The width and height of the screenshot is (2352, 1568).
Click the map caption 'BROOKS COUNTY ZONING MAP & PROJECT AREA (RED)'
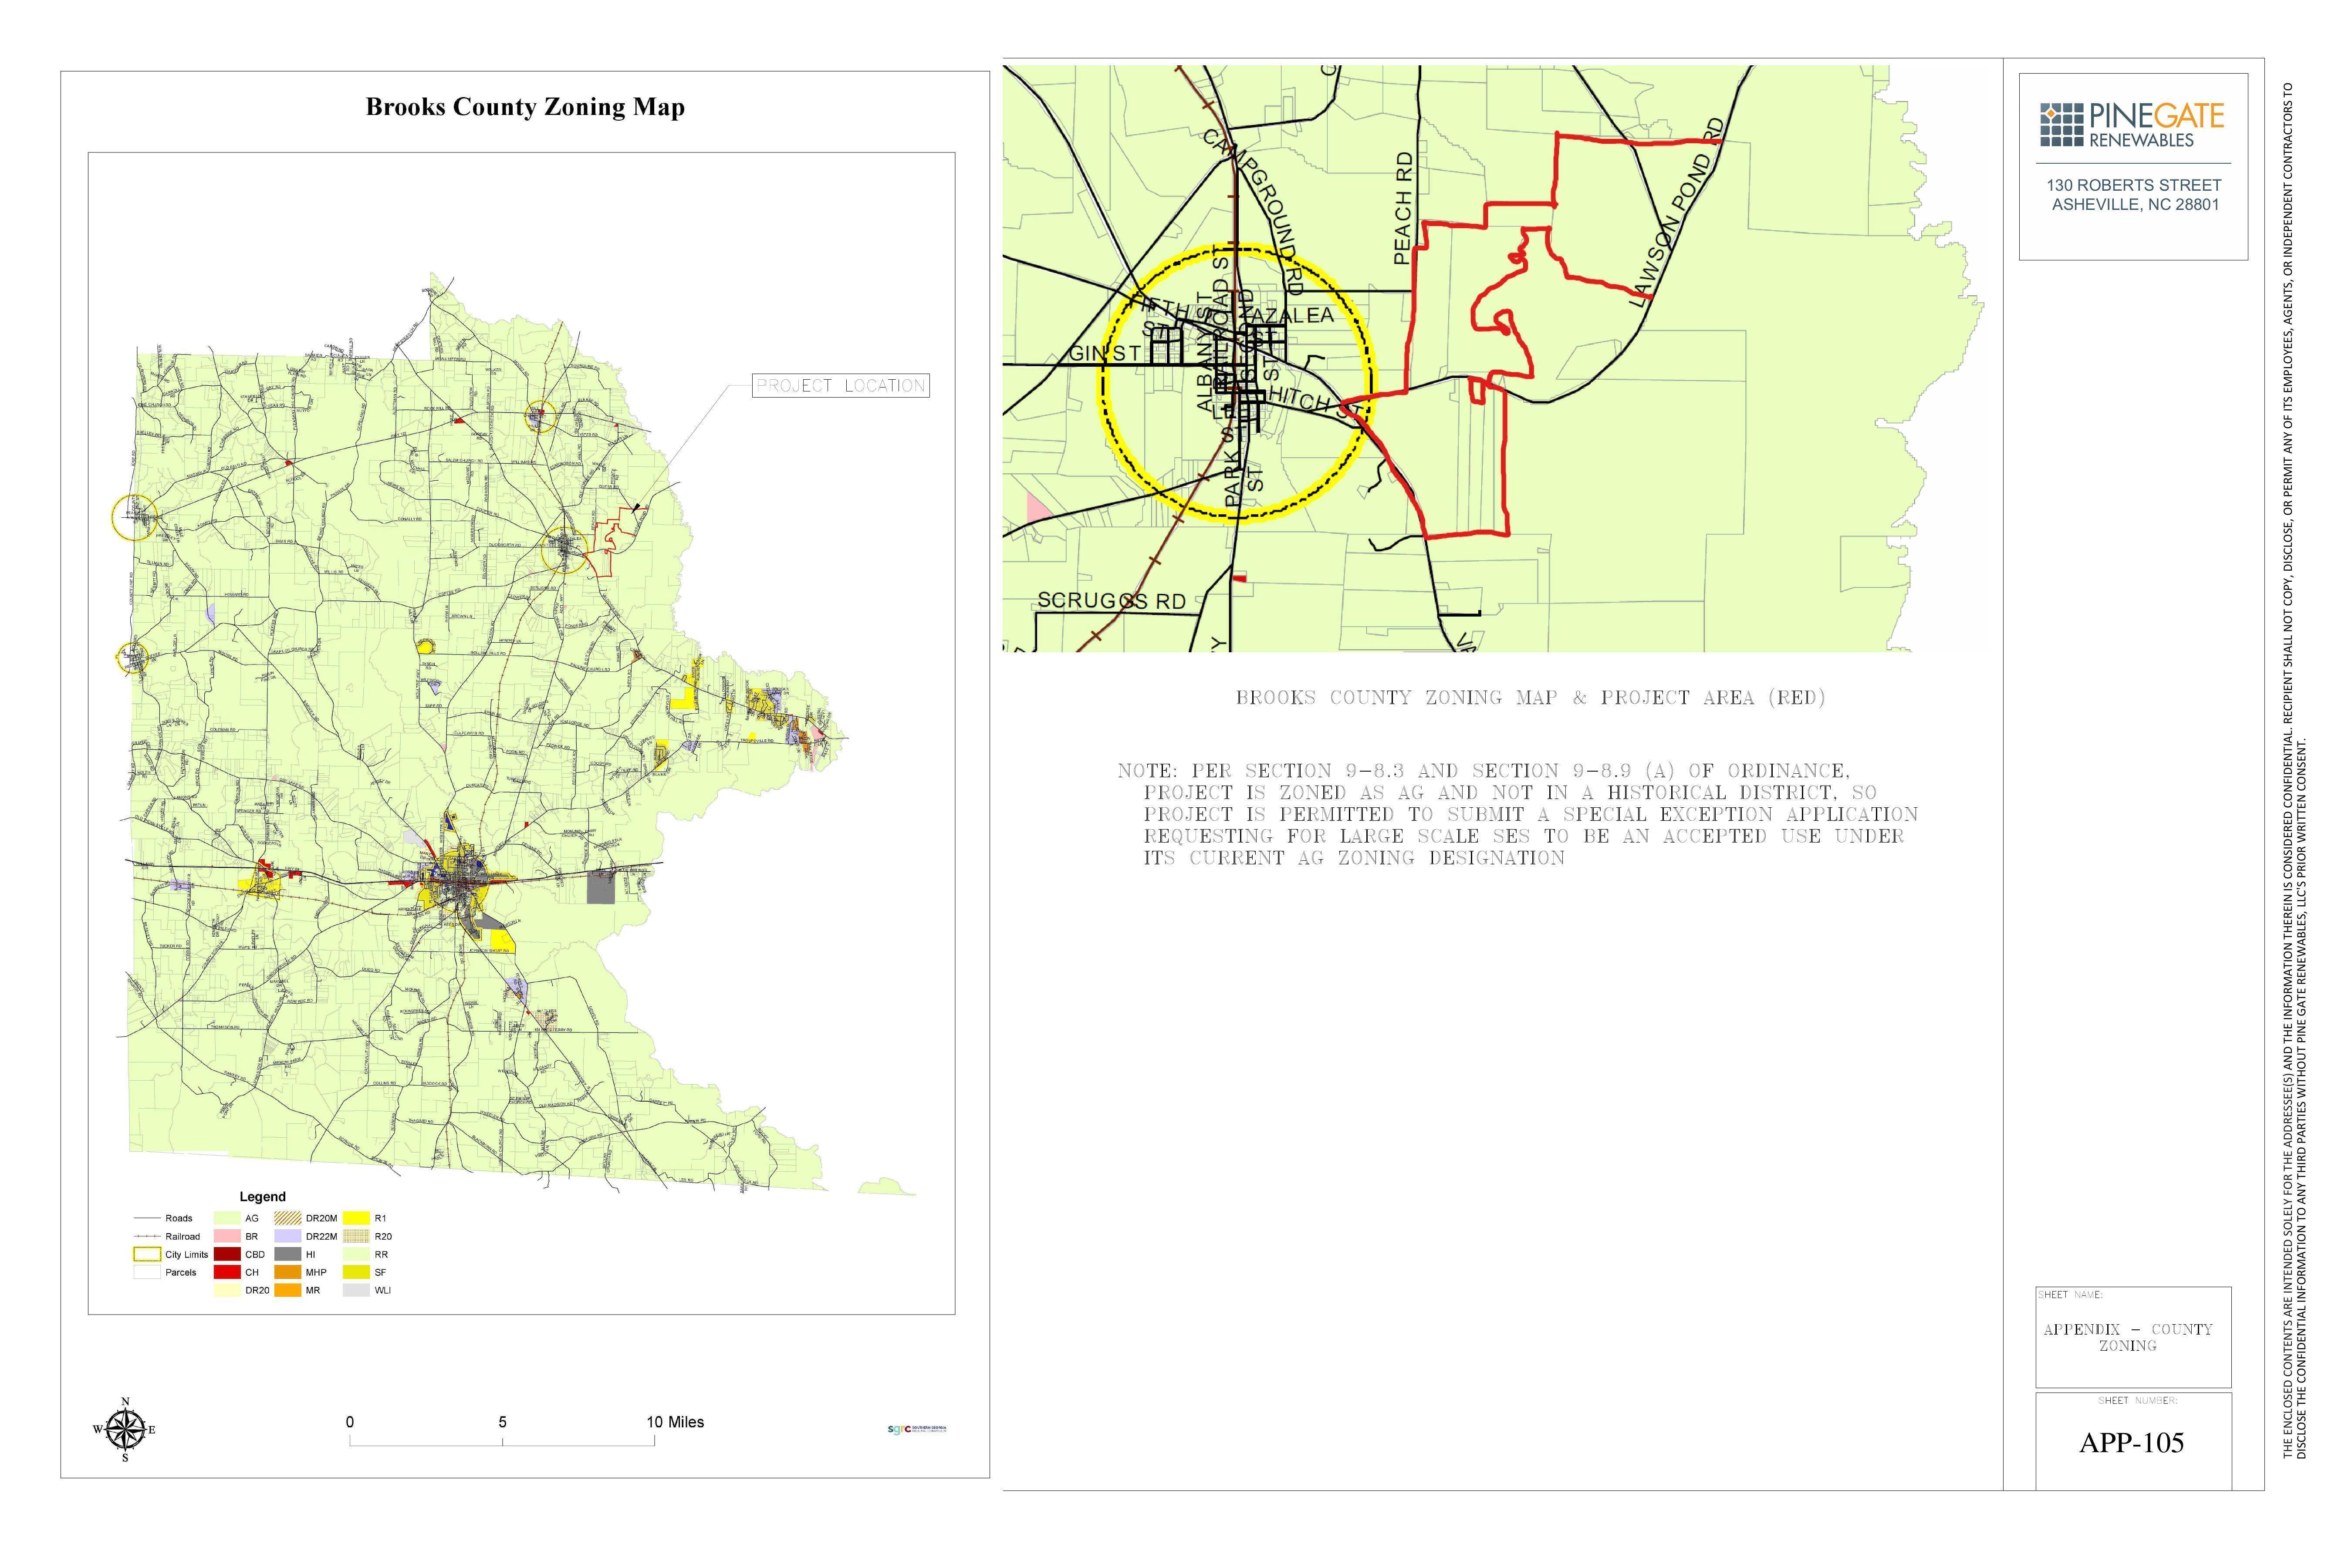click(1530, 698)
